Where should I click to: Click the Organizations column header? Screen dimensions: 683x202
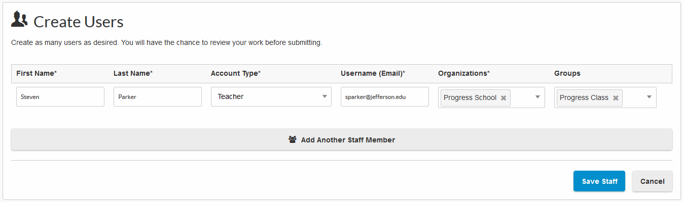(464, 73)
